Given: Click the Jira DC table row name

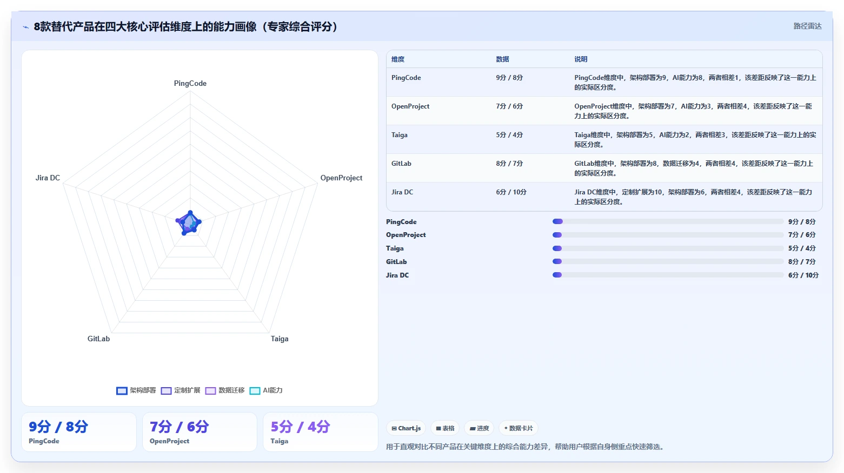Looking at the screenshot, I should pyautogui.click(x=402, y=192).
